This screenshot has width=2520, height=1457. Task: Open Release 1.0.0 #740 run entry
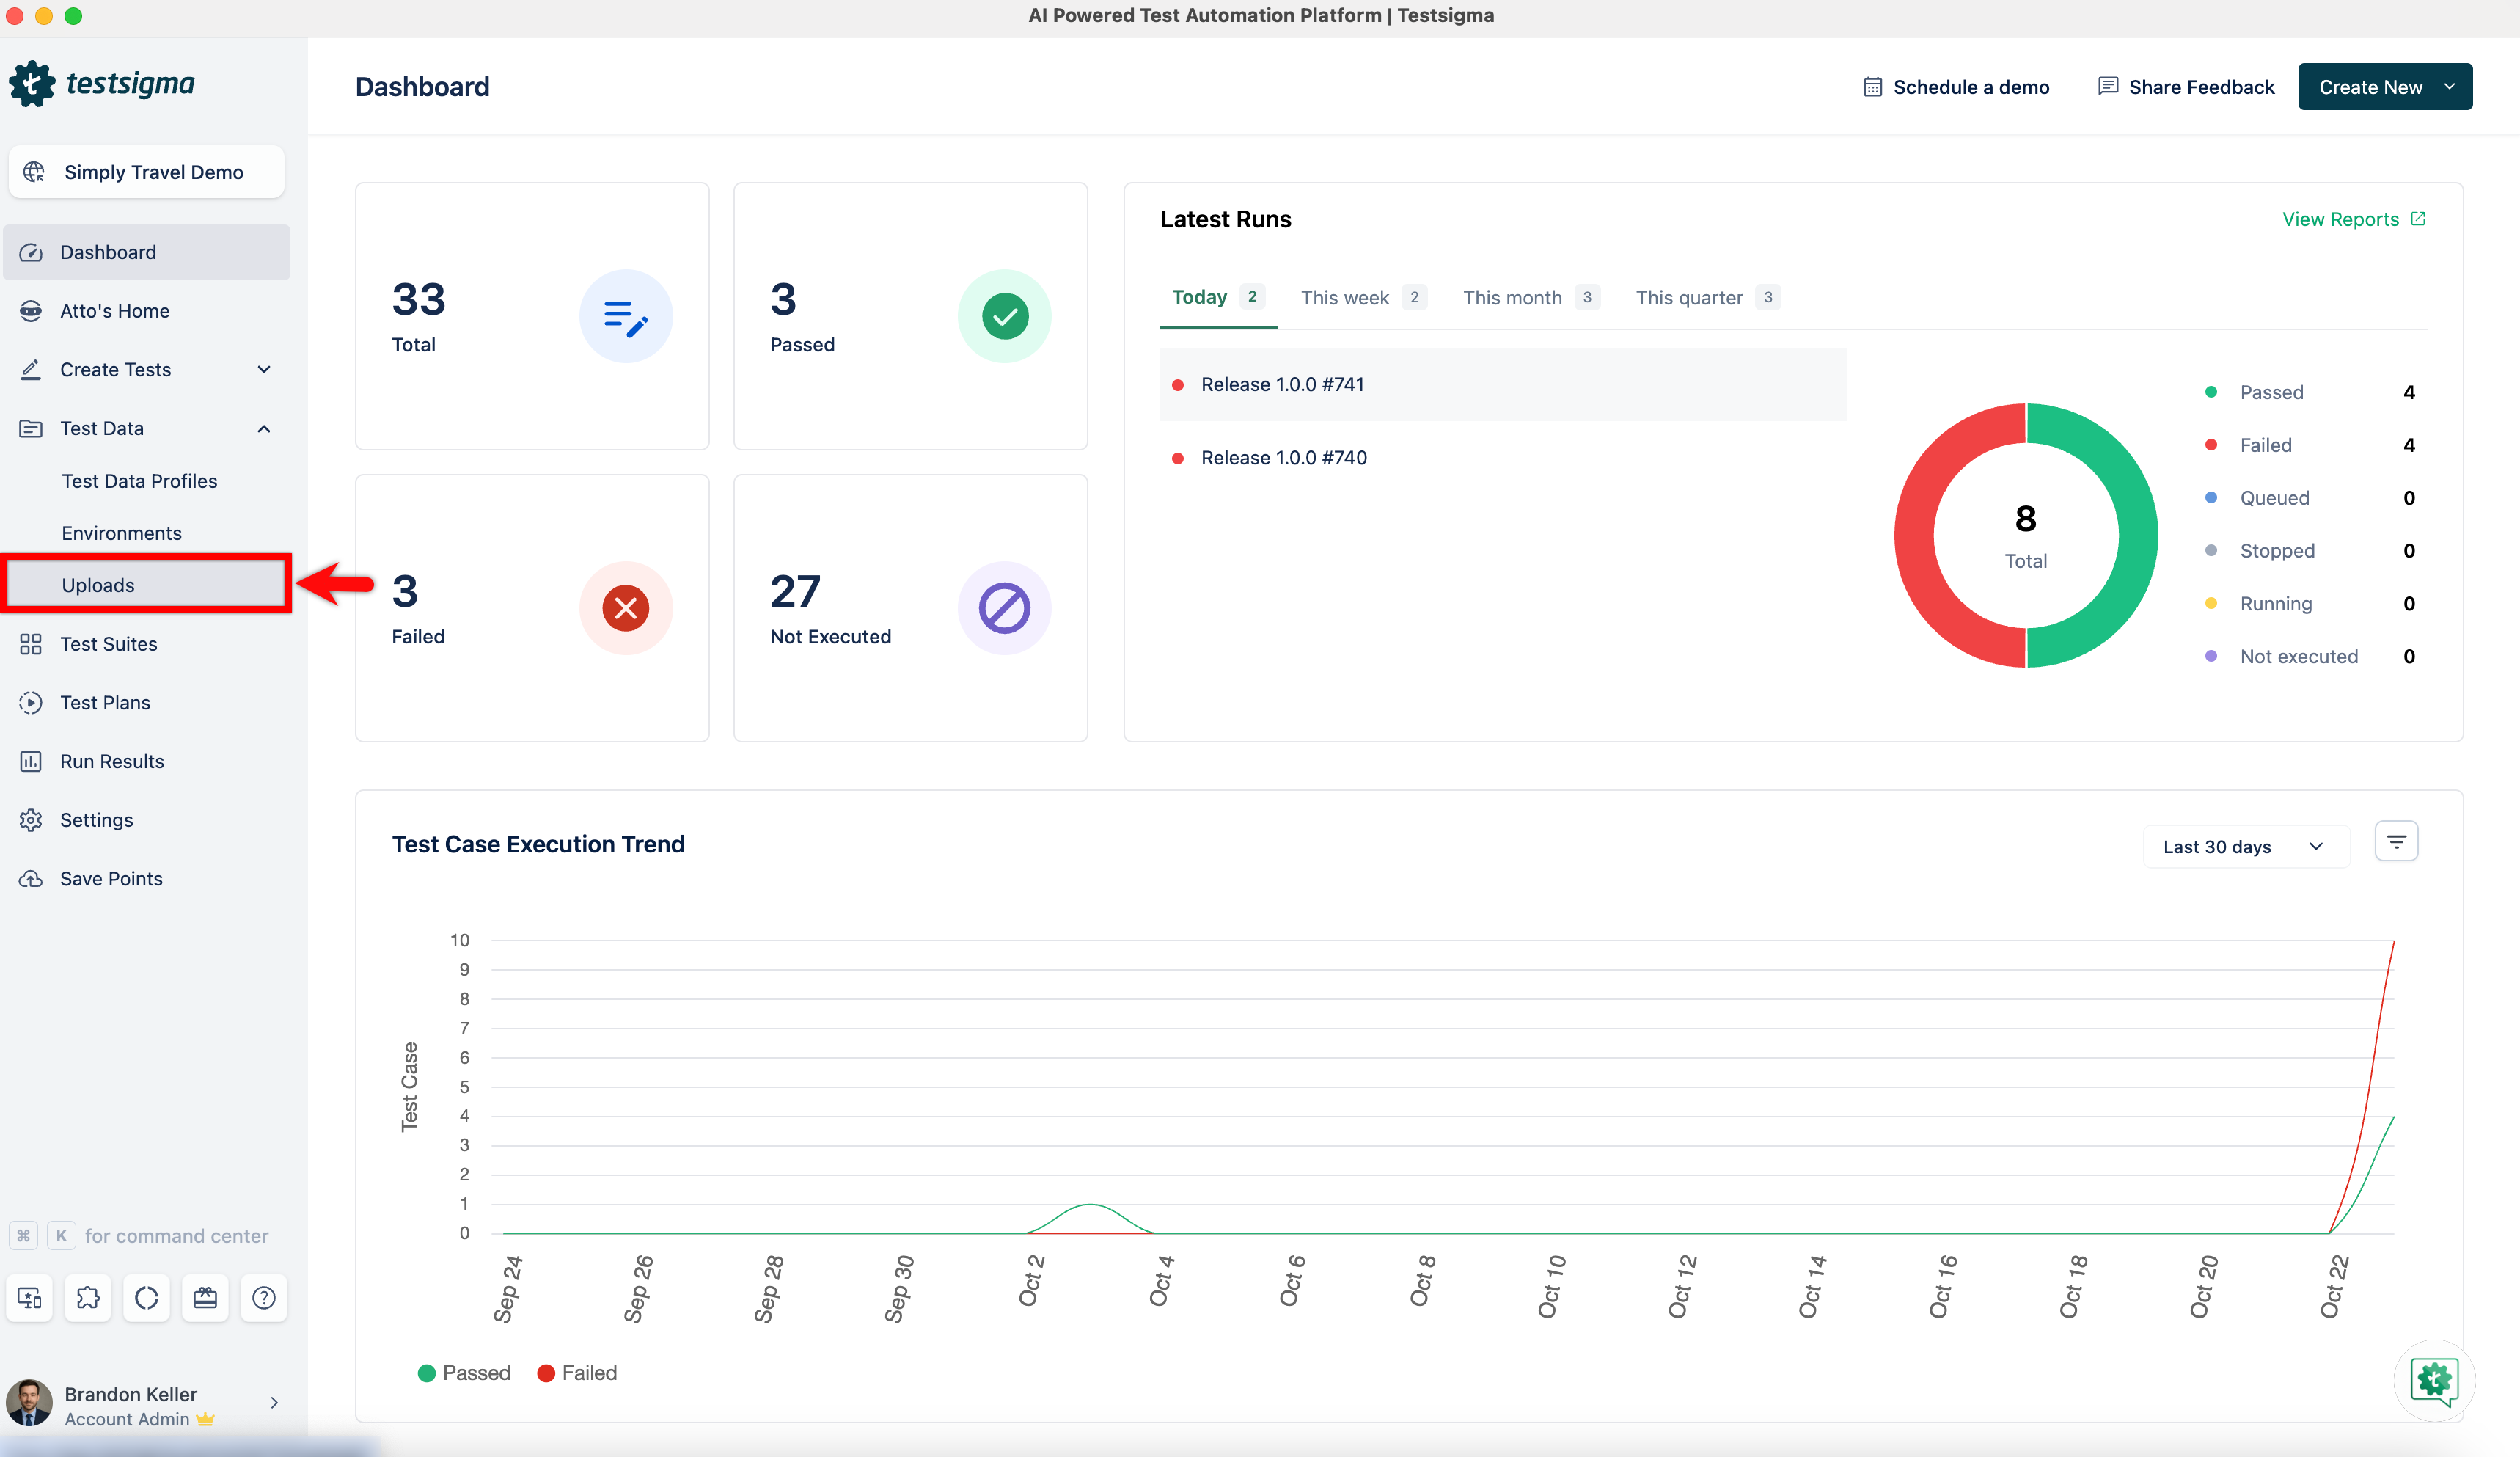click(x=1283, y=457)
